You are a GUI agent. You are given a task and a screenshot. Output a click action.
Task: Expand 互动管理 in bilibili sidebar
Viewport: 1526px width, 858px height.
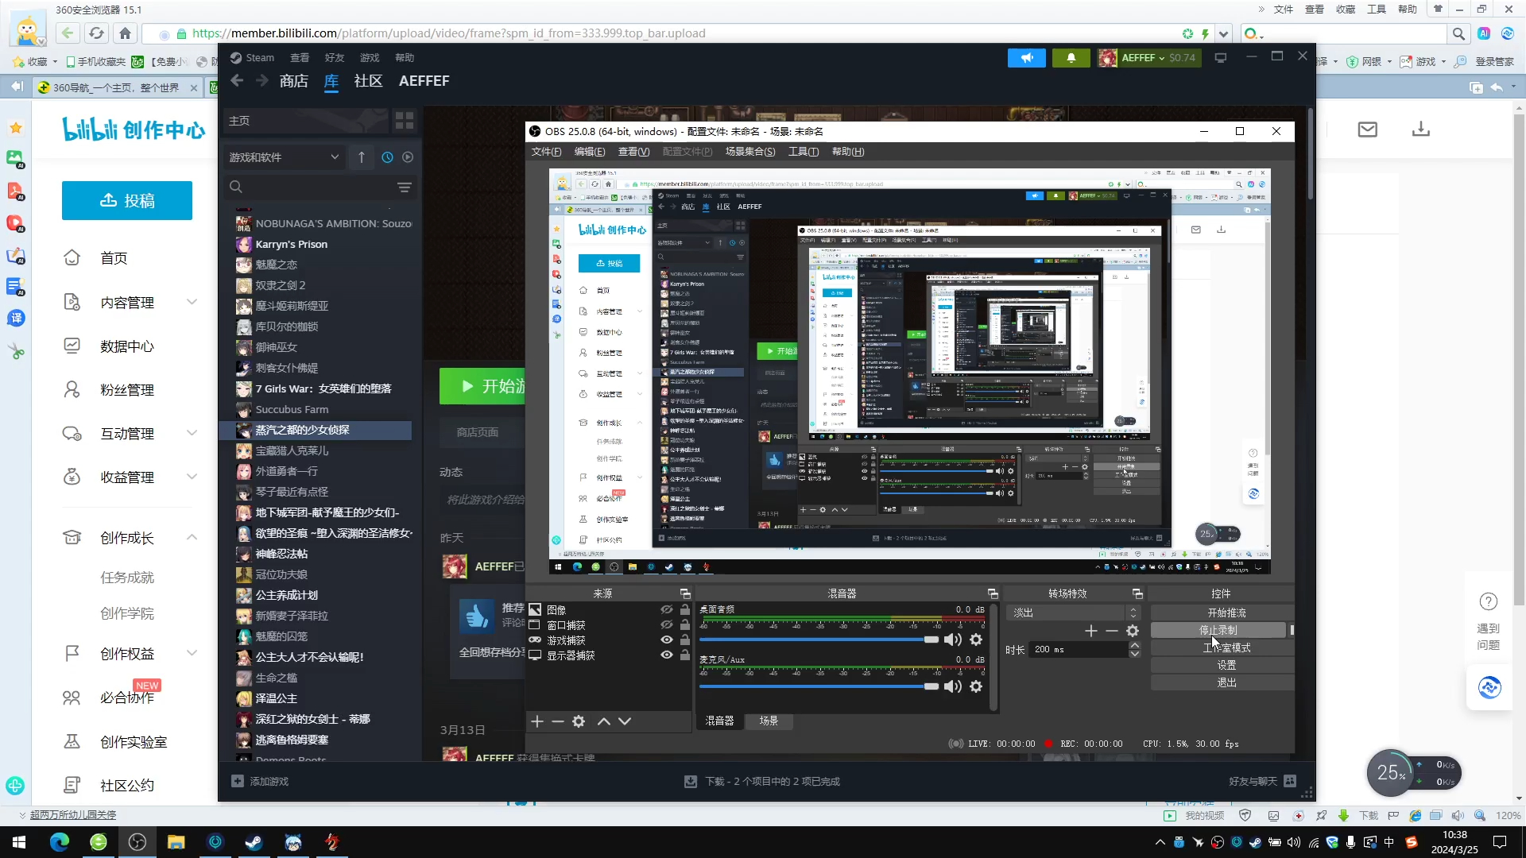[192, 433]
